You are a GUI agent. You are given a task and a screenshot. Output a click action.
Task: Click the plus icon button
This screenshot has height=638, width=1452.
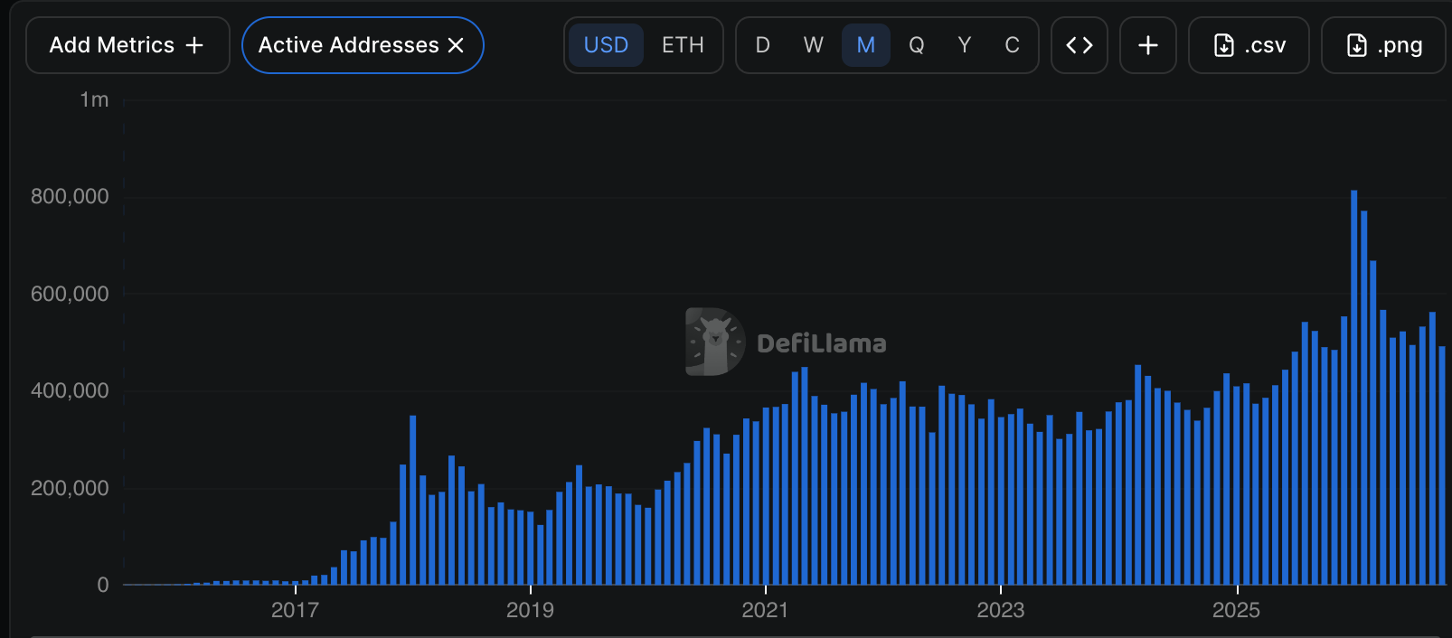[x=1148, y=45]
